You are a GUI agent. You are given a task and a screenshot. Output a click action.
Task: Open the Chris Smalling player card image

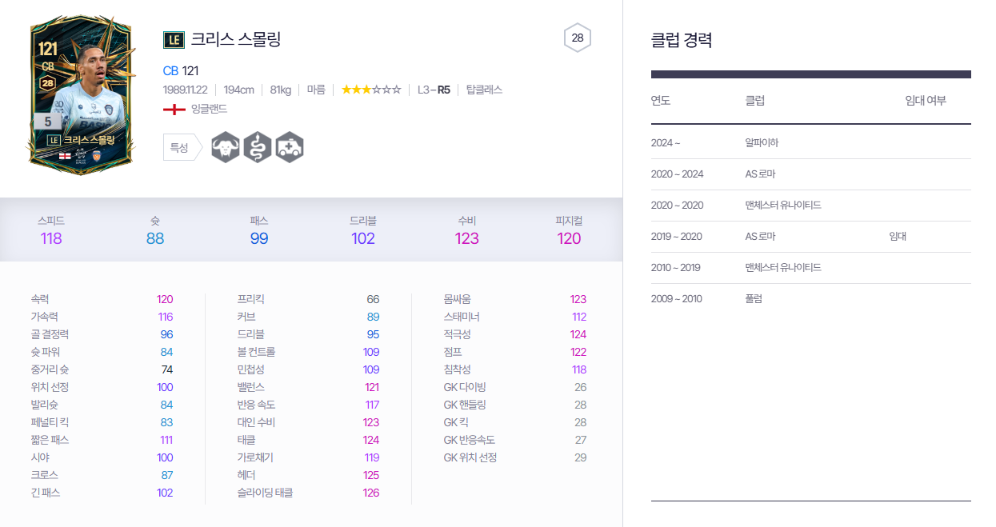(81, 94)
